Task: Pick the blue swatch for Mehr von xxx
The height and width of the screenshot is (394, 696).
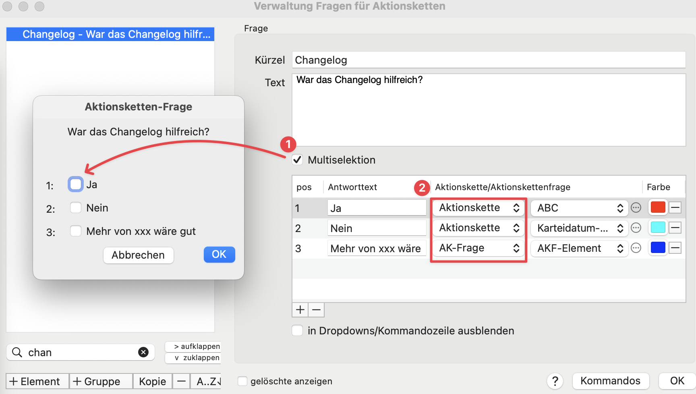Action: 658,248
